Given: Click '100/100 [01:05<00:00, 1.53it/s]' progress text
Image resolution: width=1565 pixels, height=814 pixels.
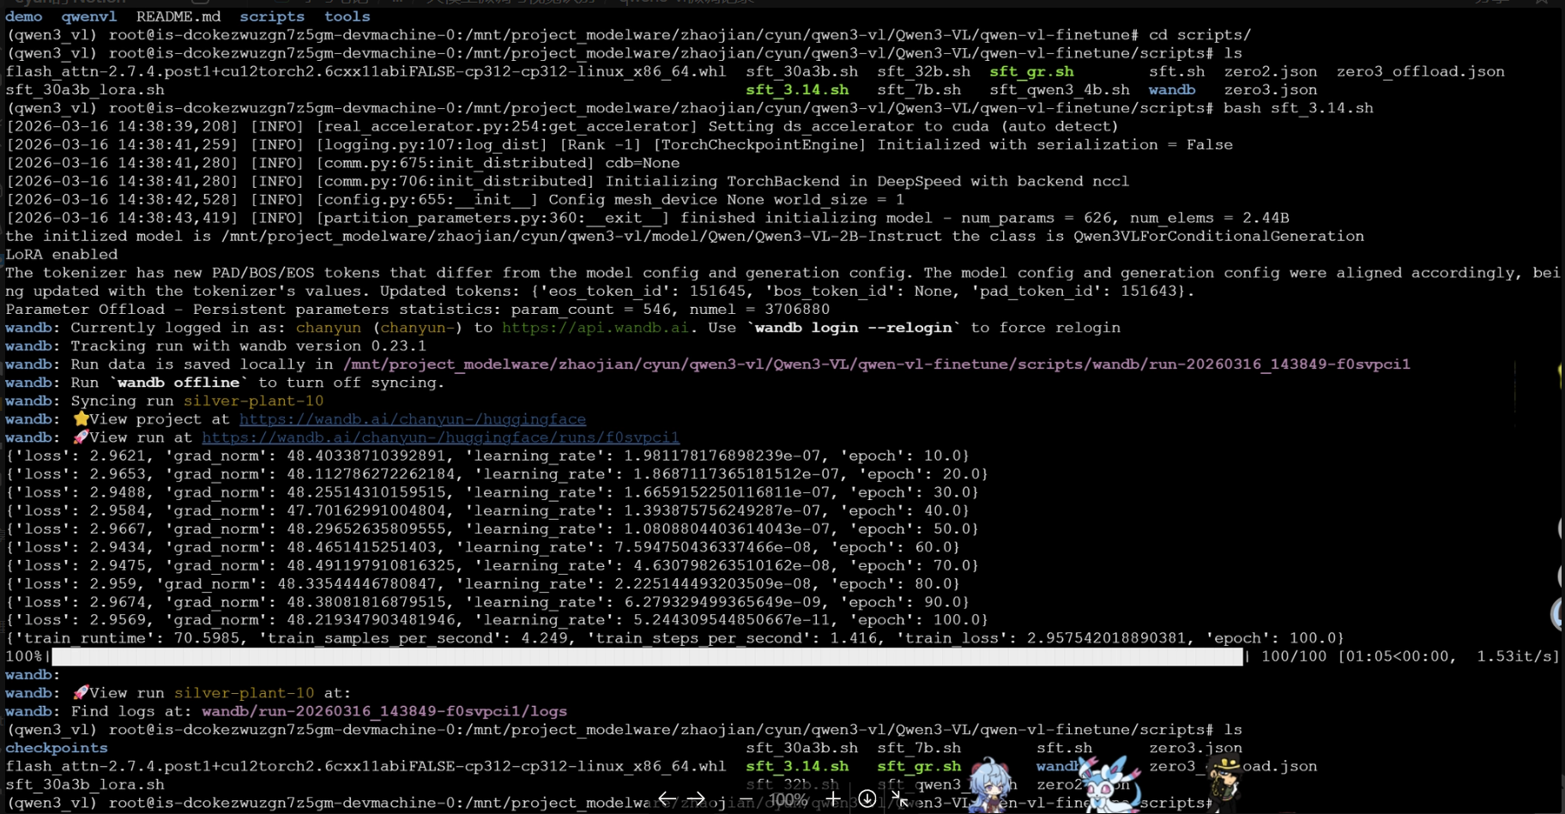Looking at the screenshot, I should coord(1410,657).
